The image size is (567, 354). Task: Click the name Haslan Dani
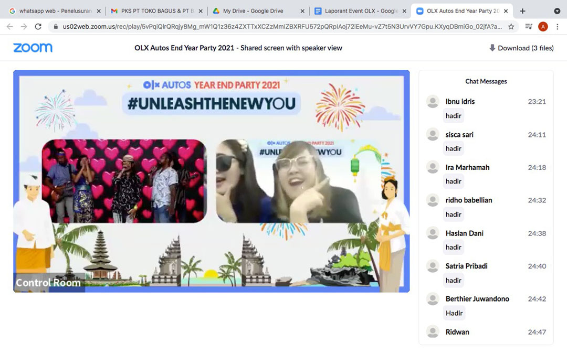coord(464,233)
